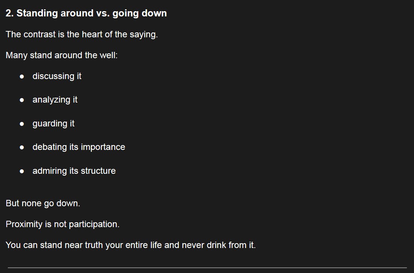Click the line "Many stand around the well:"

coord(62,56)
